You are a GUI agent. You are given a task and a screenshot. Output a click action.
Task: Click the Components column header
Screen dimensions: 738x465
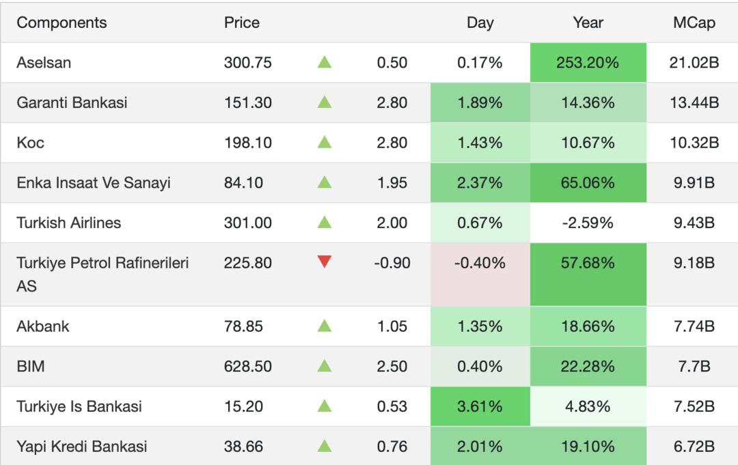(x=61, y=23)
